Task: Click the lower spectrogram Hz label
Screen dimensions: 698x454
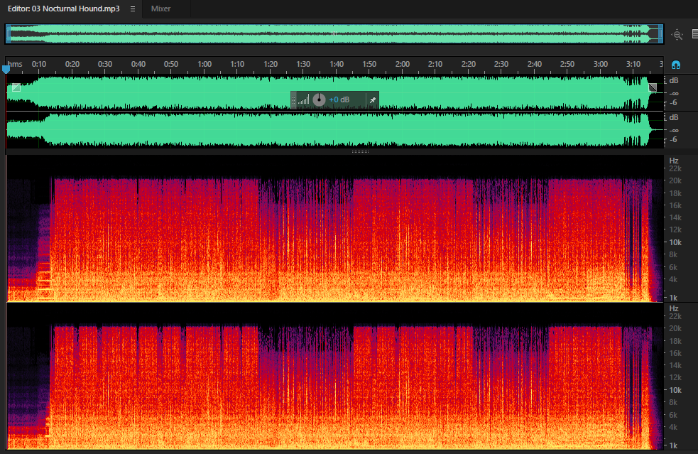Action: [x=674, y=308]
